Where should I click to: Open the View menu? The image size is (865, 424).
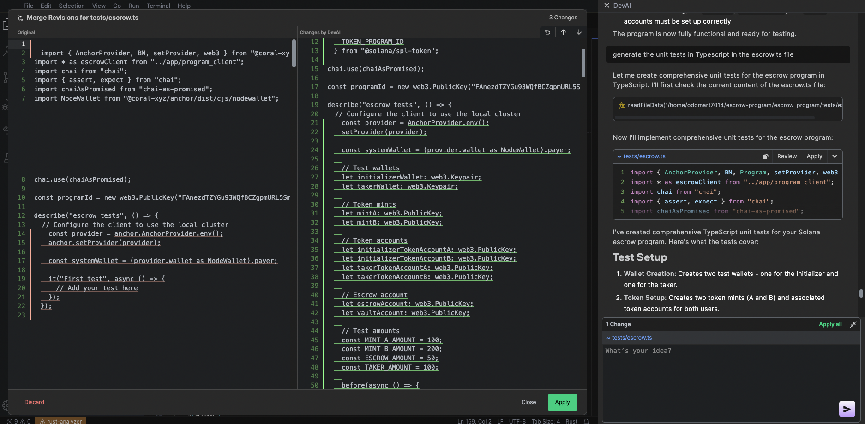click(99, 6)
